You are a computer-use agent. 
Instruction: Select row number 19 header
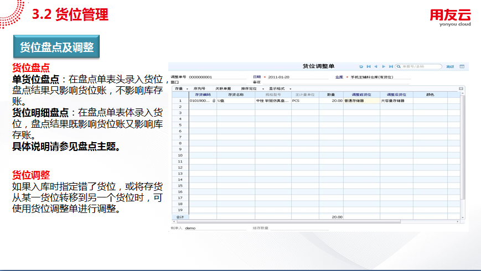(180, 210)
